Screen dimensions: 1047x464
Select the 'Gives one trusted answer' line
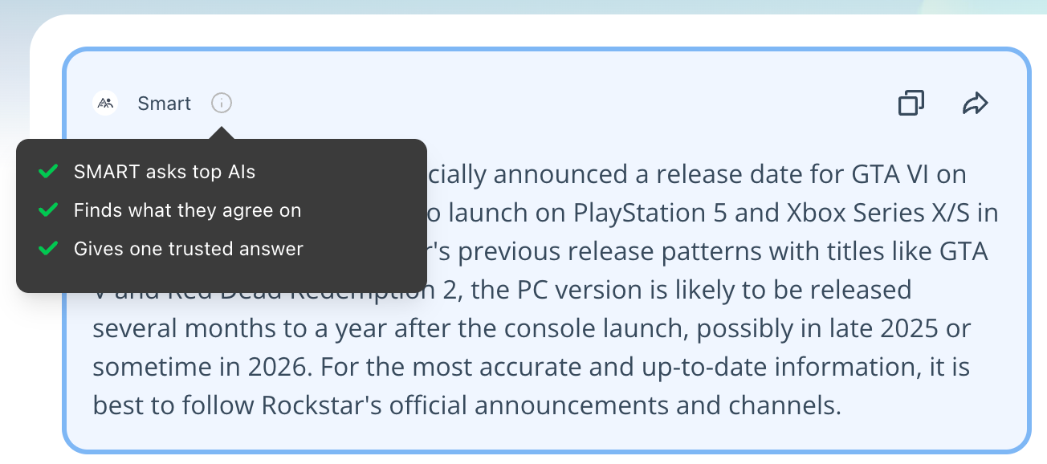[x=189, y=249]
